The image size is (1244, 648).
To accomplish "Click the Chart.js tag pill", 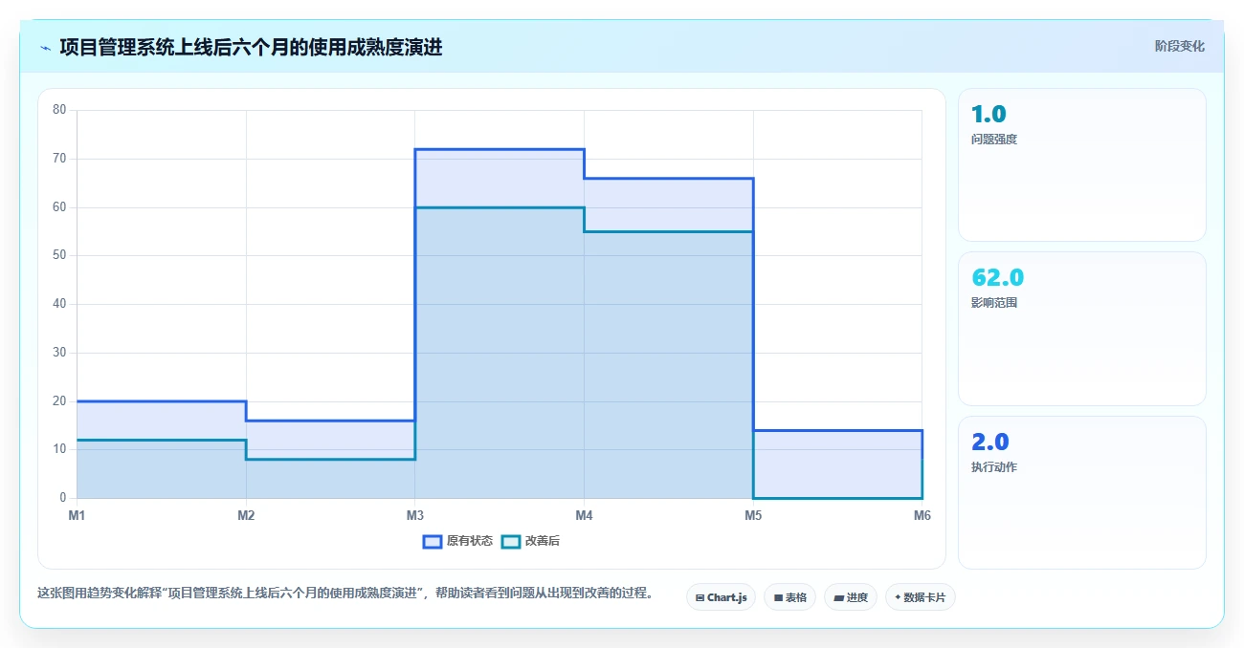I will point(722,597).
